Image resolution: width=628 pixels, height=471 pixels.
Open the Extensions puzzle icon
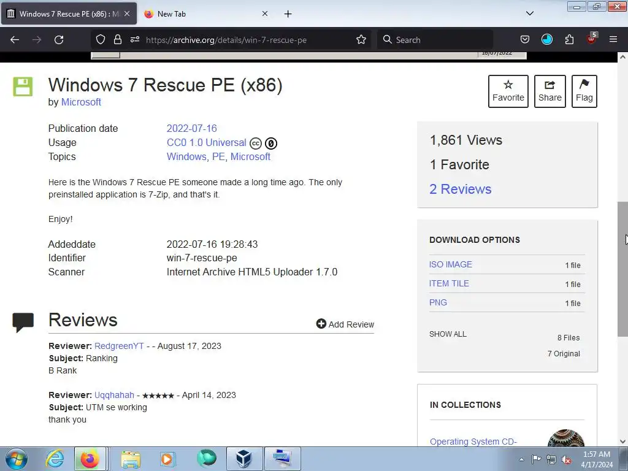pyautogui.click(x=569, y=40)
